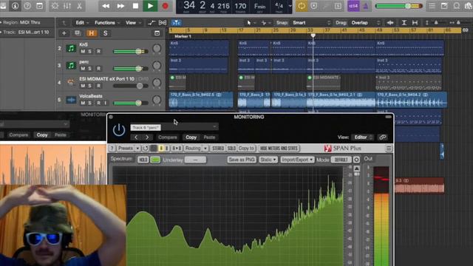
Task: Mute the KnS track
Action: [x=83, y=51]
